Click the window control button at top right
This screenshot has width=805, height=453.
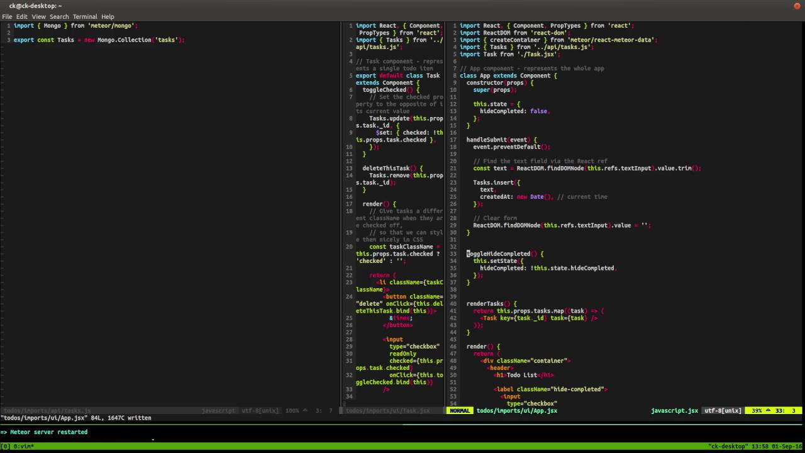pyautogui.click(x=797, y=6)
